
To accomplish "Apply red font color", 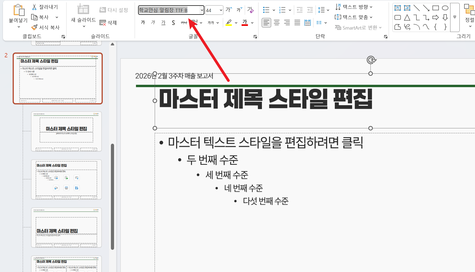I will pyautogui.click(x=245, y=22).
